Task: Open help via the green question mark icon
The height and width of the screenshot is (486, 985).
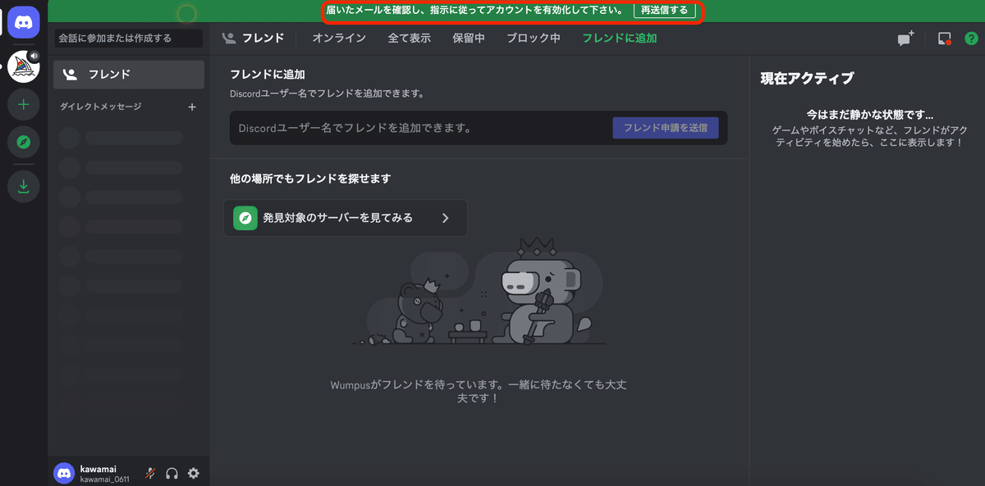Action: click(x=971, y=39)
